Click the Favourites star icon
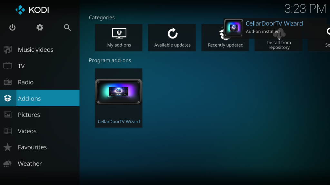330x185 pixels. coord(7,147)
